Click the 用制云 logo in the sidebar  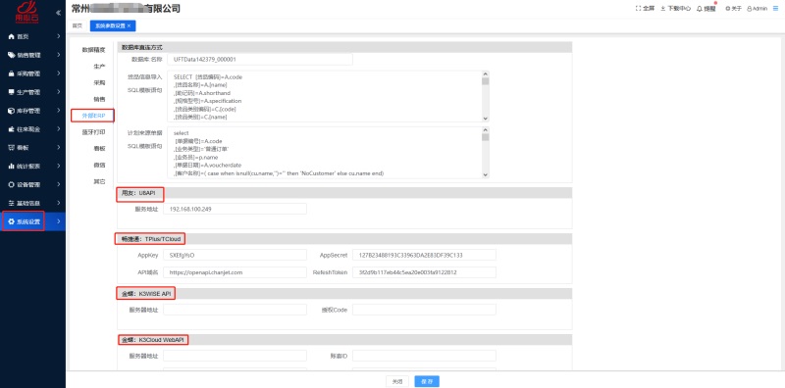coord(27,12)
